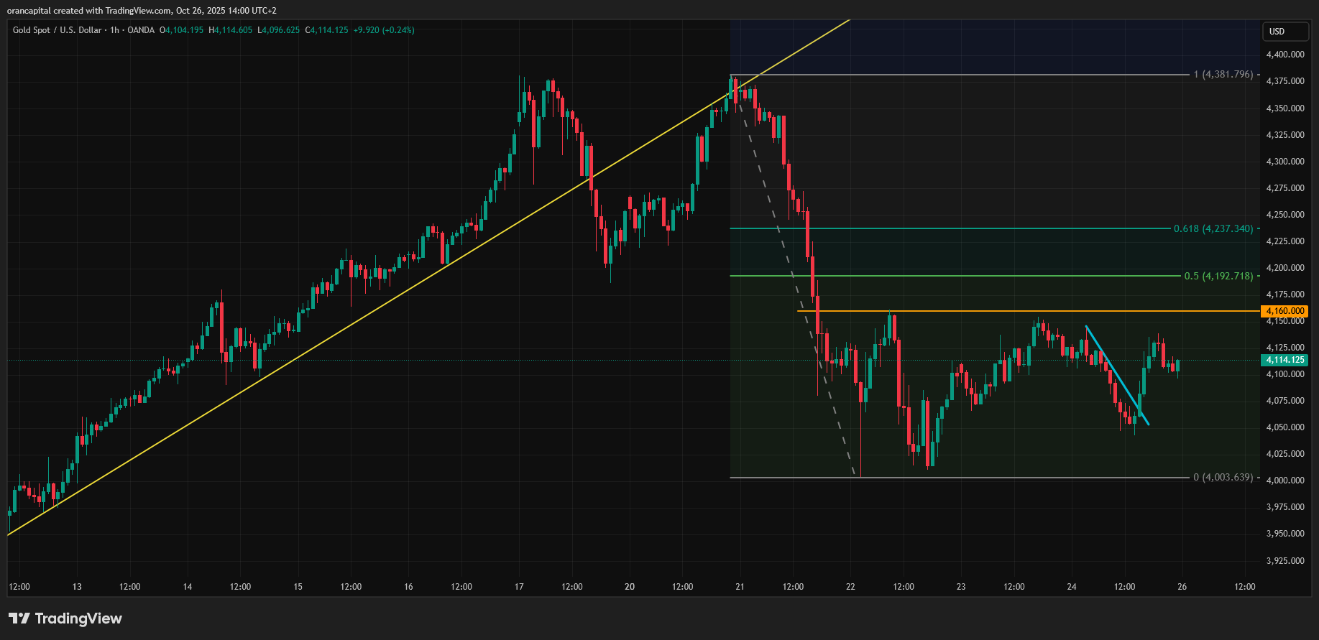This screenshot has height=640, width=1319.
Task: Click the 3,925.000 price axis label
Action: 1285,561
